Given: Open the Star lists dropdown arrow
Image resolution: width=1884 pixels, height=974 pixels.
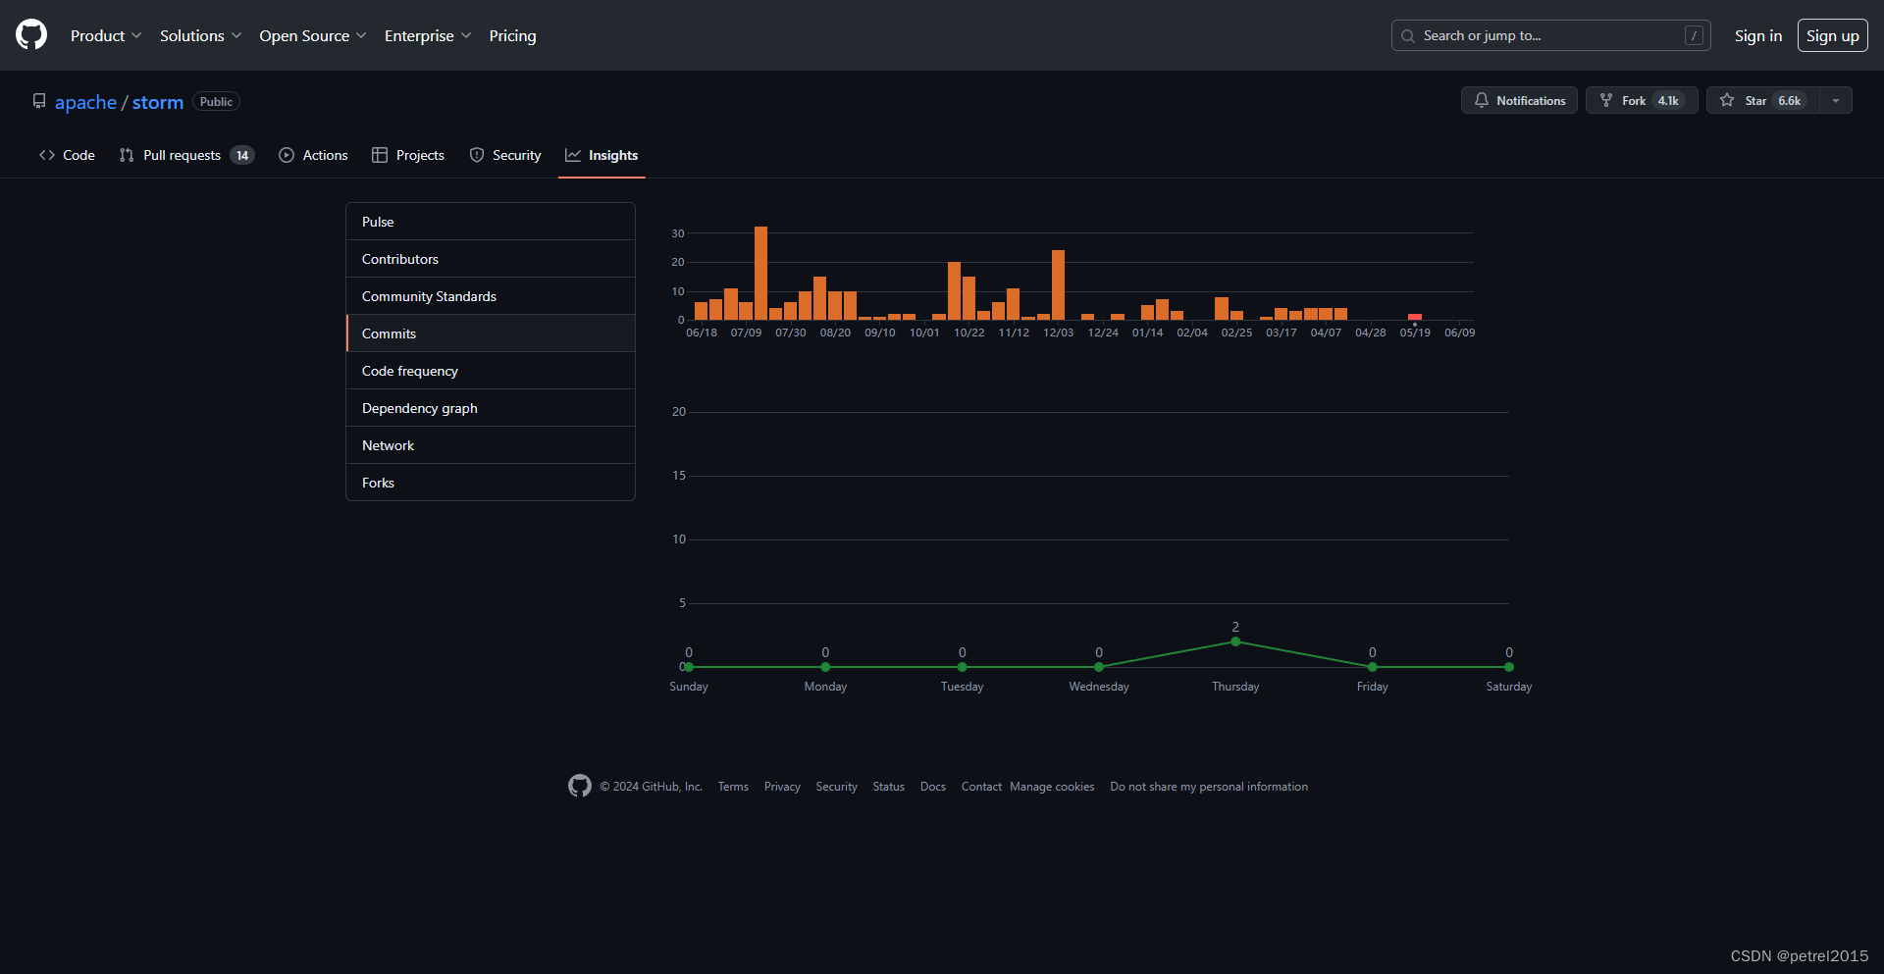Looking at the screenshot, I should [x=1836, y=100].
